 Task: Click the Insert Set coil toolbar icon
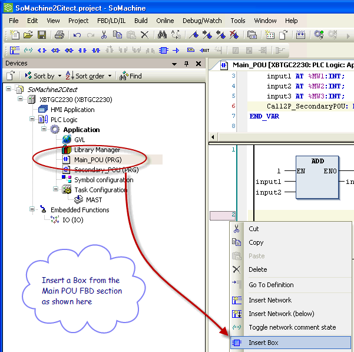click(x=55, y=50)
